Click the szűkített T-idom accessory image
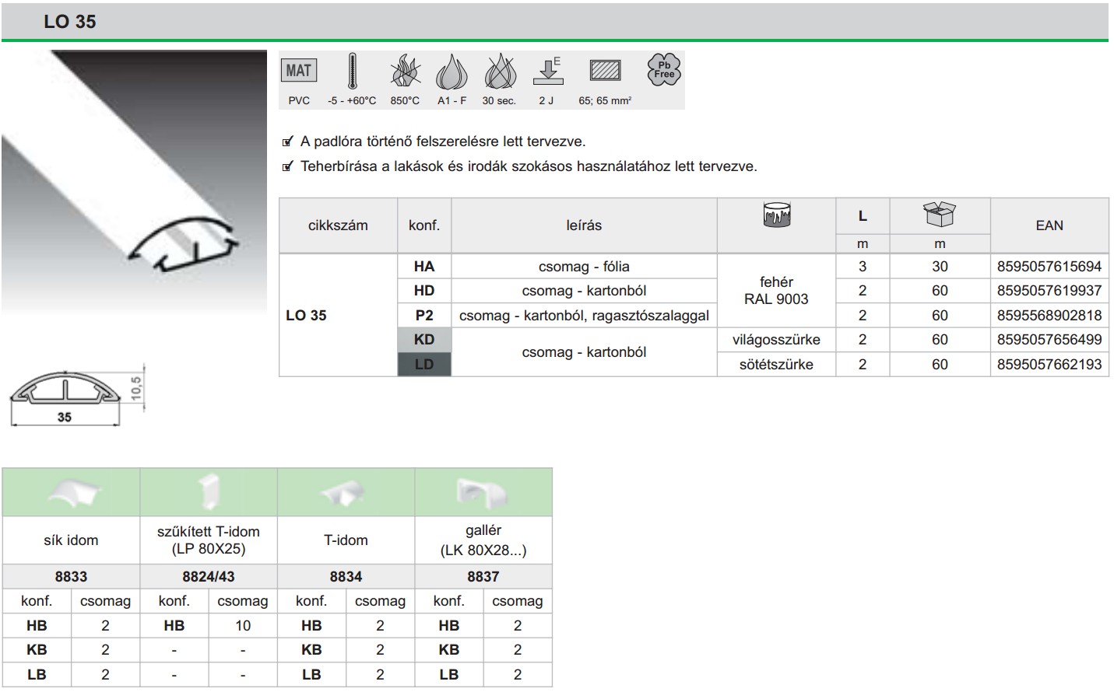This screenshot has height=692, width=1114. pos(209,492)
